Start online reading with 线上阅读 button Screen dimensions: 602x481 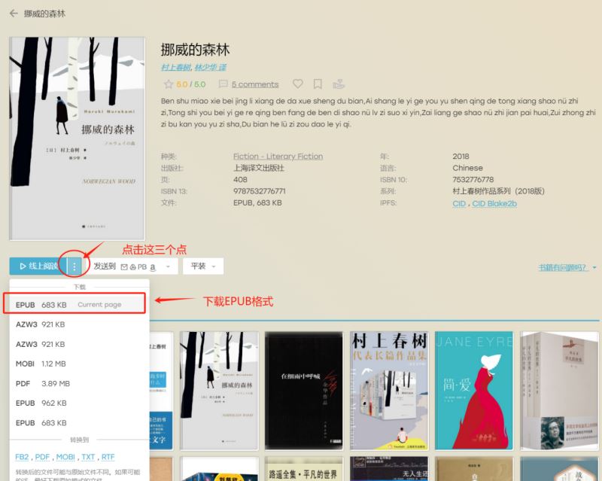coord(38,266)
